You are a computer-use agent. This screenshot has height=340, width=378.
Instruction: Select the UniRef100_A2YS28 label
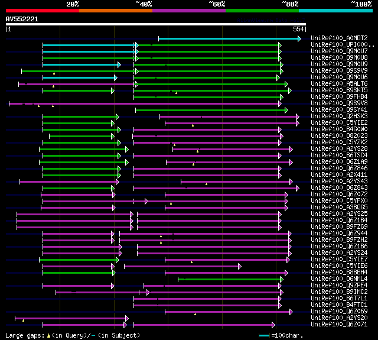coord(339,149)
